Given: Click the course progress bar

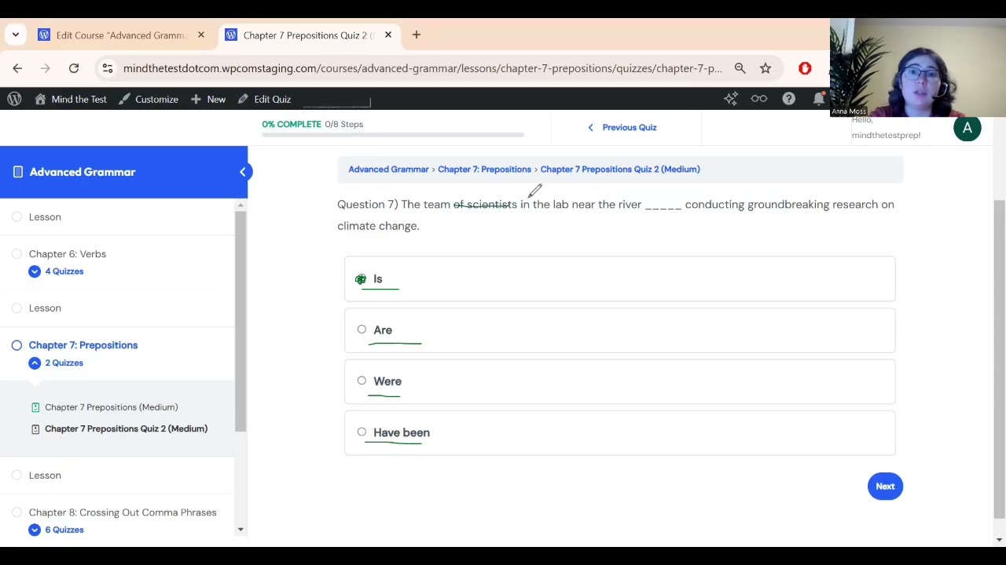Looking at the screenshot, I should tap(393, 135).
